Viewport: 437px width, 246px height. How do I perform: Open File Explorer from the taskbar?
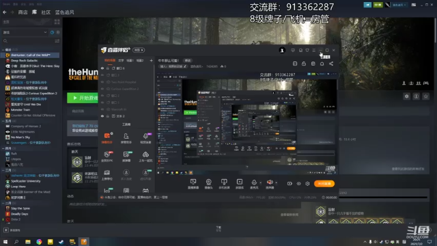(x=28, y=241)
